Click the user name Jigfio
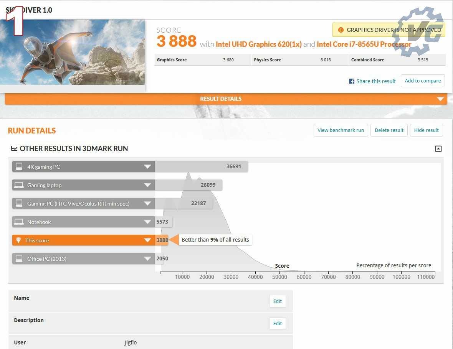 pos(131,342)
